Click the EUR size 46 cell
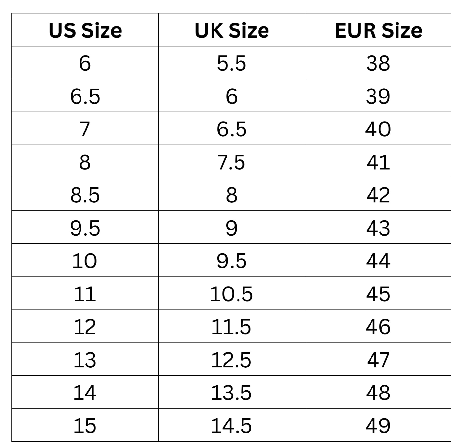The height and width of the screenshot is (447, 451). click(378, 326)
